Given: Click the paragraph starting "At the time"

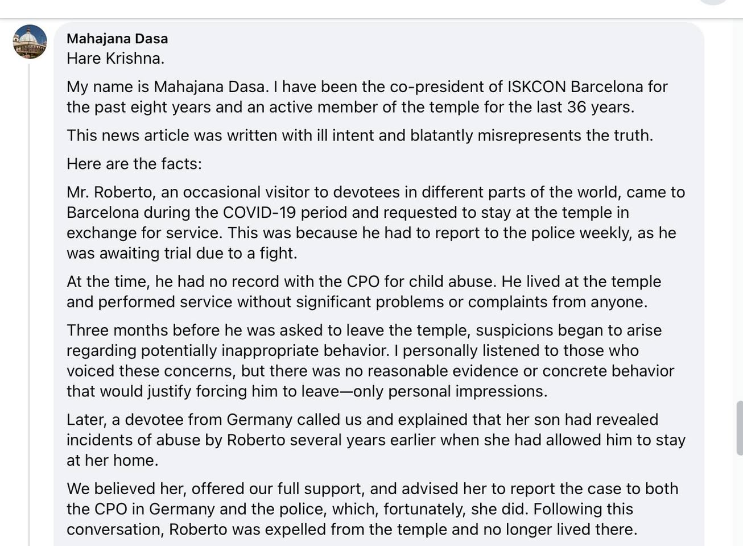Looking at the screenshot, I should pyautogui.click(x=363, y=291).
